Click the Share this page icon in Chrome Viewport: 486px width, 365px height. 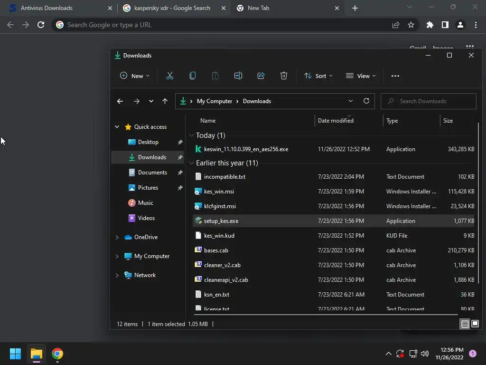(396, 25)
